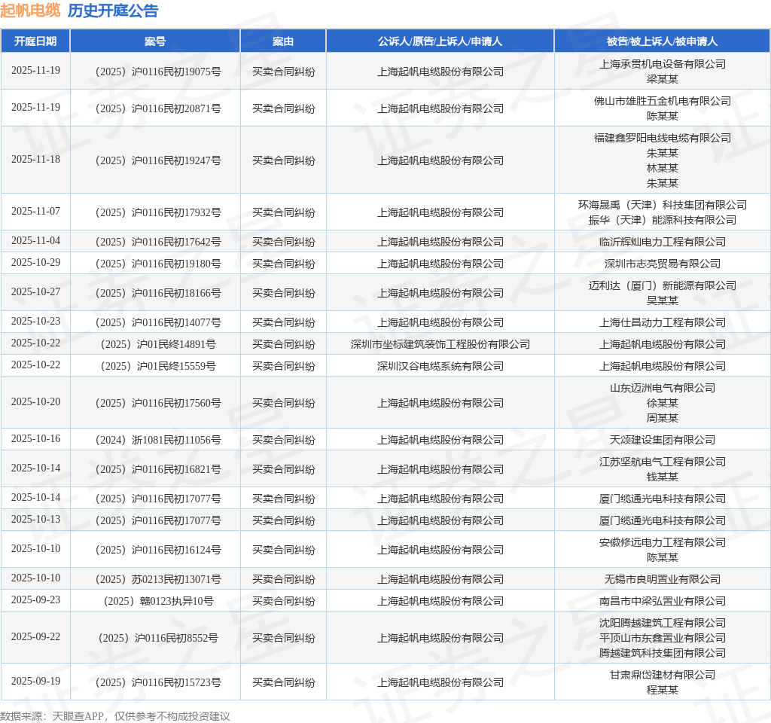The height and width of the screenshot is (723, 771).
Task: Click defendant 甘肃鼎岱建材有限公司
Action: [x=663, y=676]
